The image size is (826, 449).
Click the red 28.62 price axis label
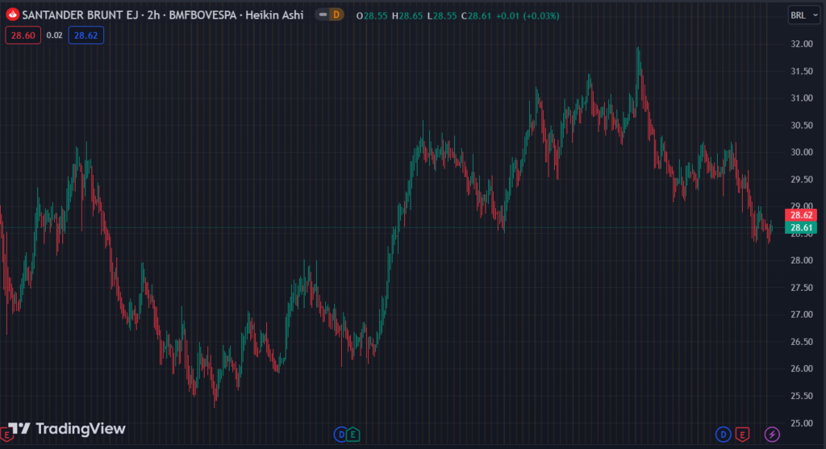[x=801, y=214]
